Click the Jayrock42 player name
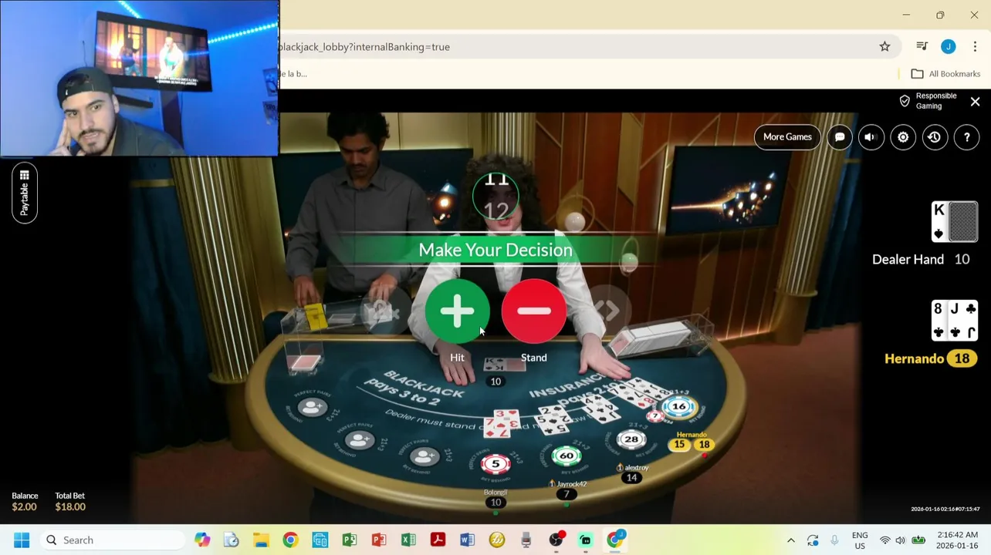This screenshot has width=991, height=555. (572, 484)
